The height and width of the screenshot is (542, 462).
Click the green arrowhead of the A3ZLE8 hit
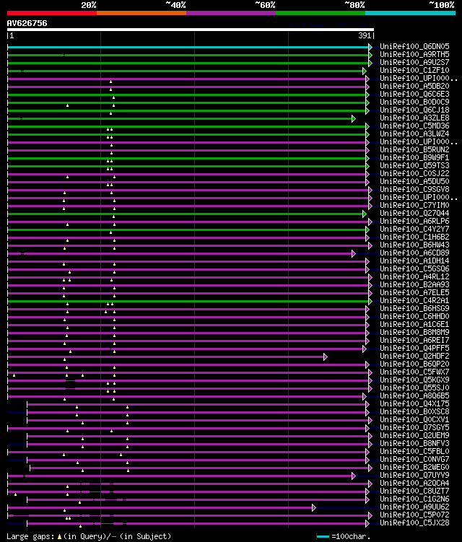[354, 118]
